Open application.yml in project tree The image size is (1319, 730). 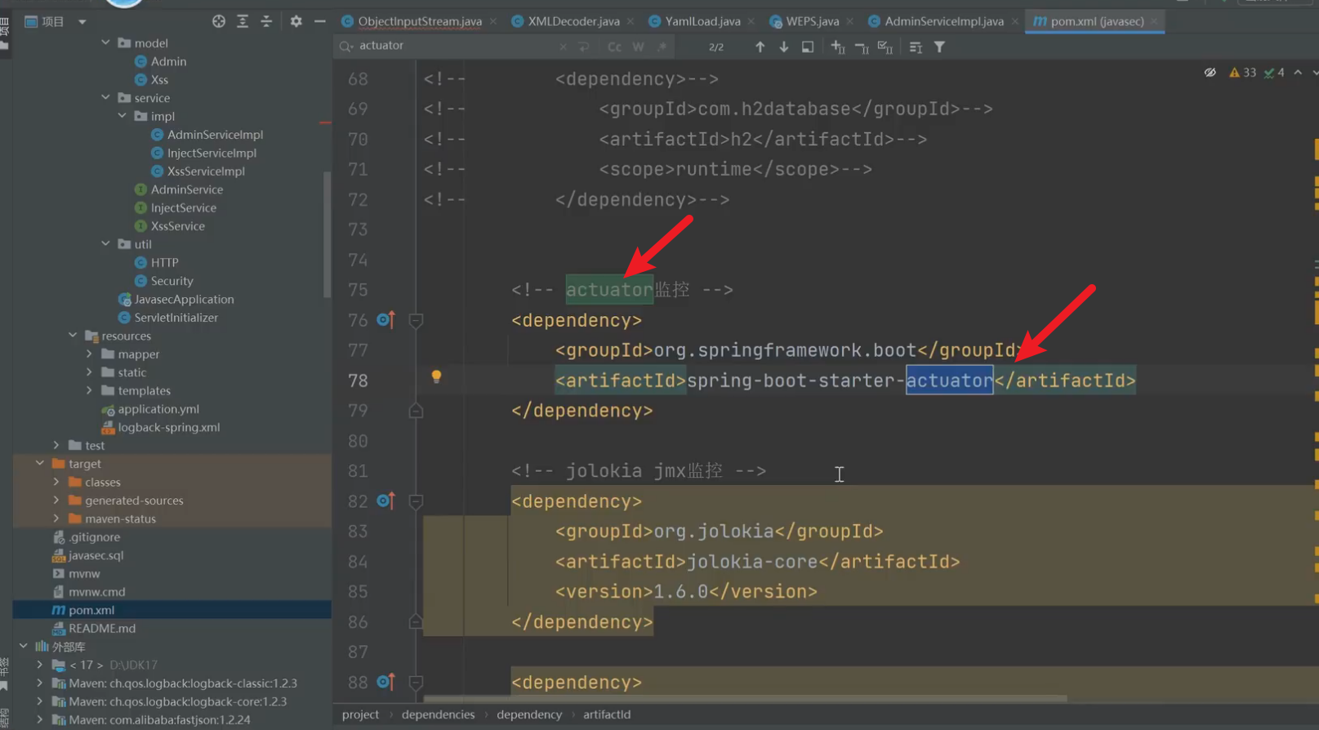point(158,409)
